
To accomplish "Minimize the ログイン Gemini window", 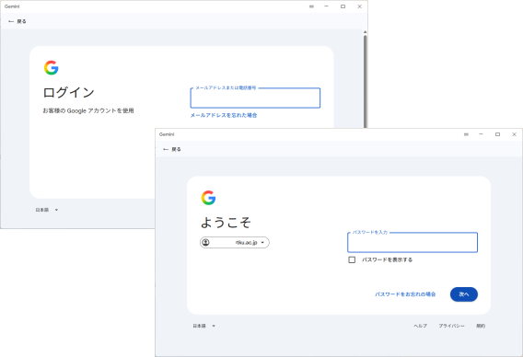I will click(326, 6).
